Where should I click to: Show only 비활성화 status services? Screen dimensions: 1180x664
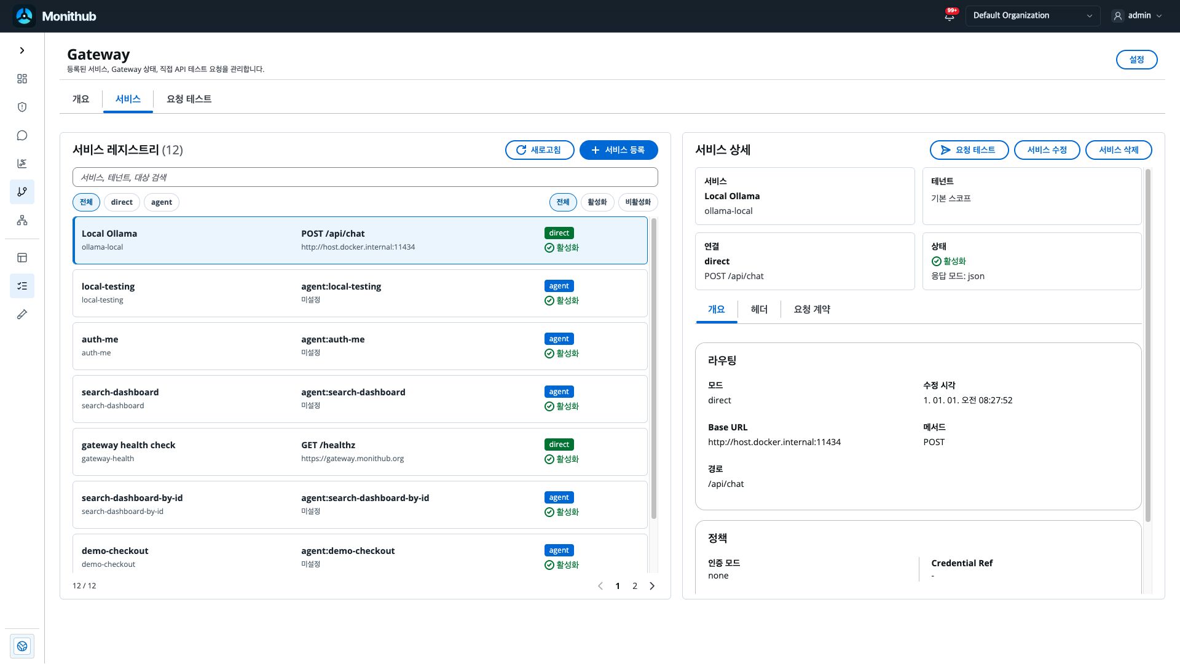coord(638,202)
